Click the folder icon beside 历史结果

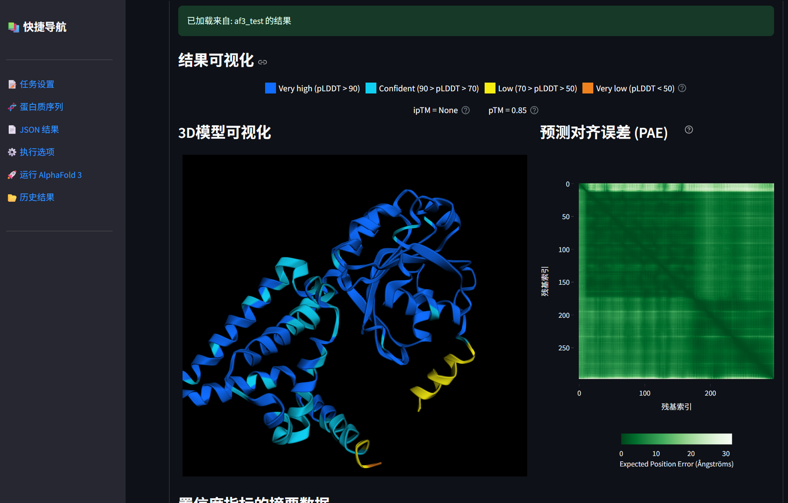(x=12, y=198)
